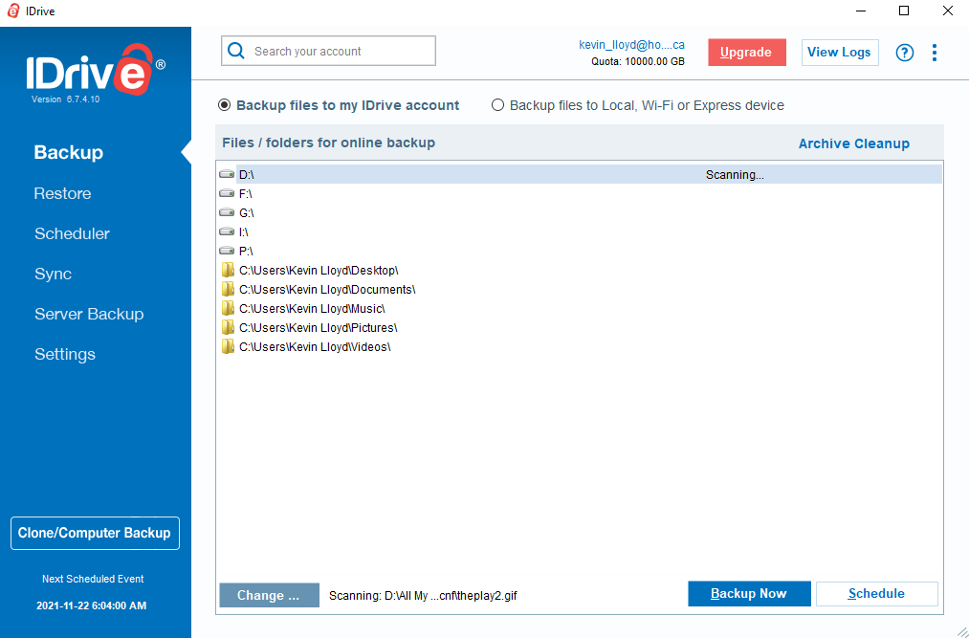Select C:\Users\Kevin Lloyd\Desktop\ entry

(319, 270)
